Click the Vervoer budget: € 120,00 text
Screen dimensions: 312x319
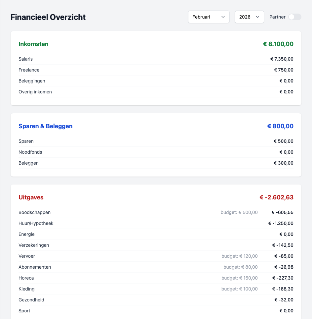tap(240, 256)
